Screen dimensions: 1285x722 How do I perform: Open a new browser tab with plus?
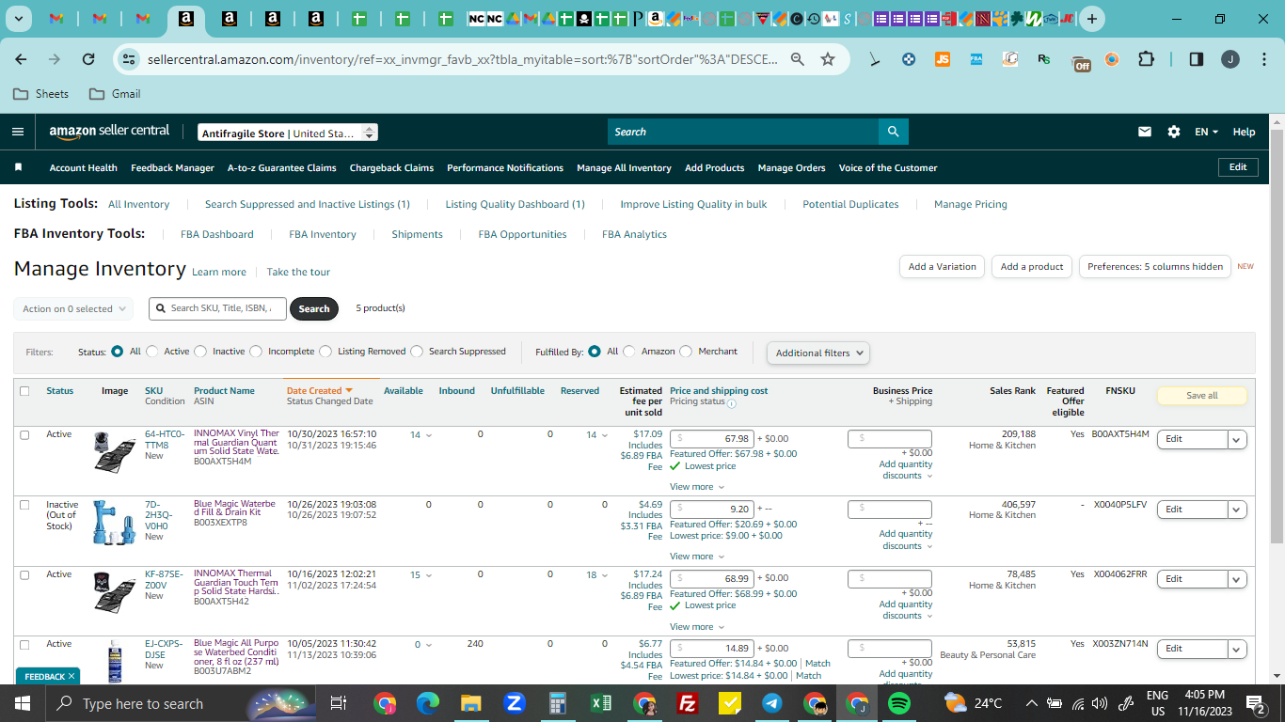1091,19
